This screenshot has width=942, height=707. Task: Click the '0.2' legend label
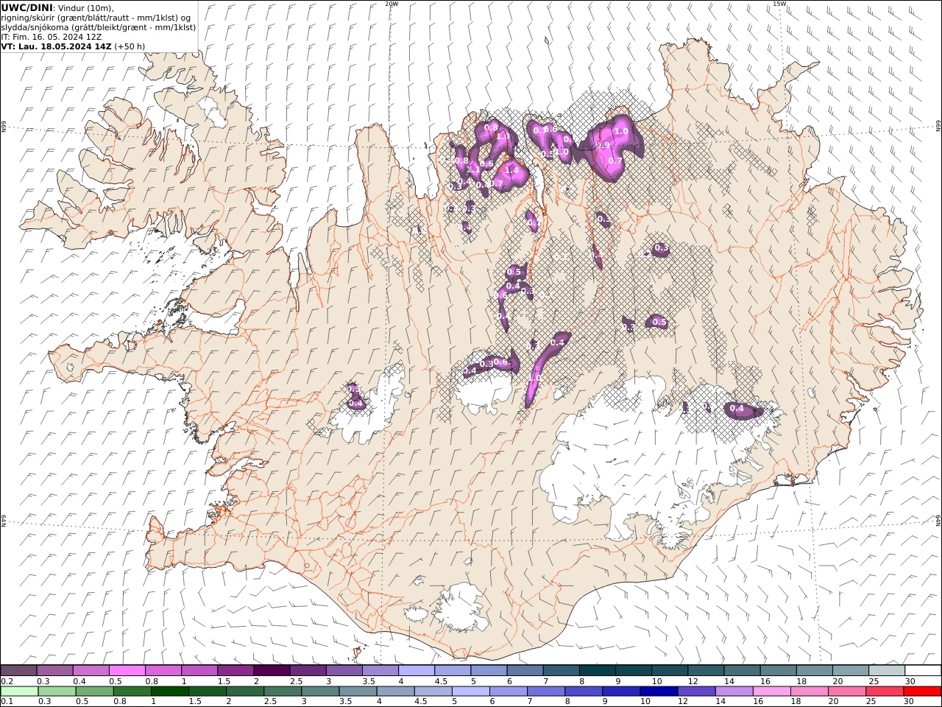7,681
